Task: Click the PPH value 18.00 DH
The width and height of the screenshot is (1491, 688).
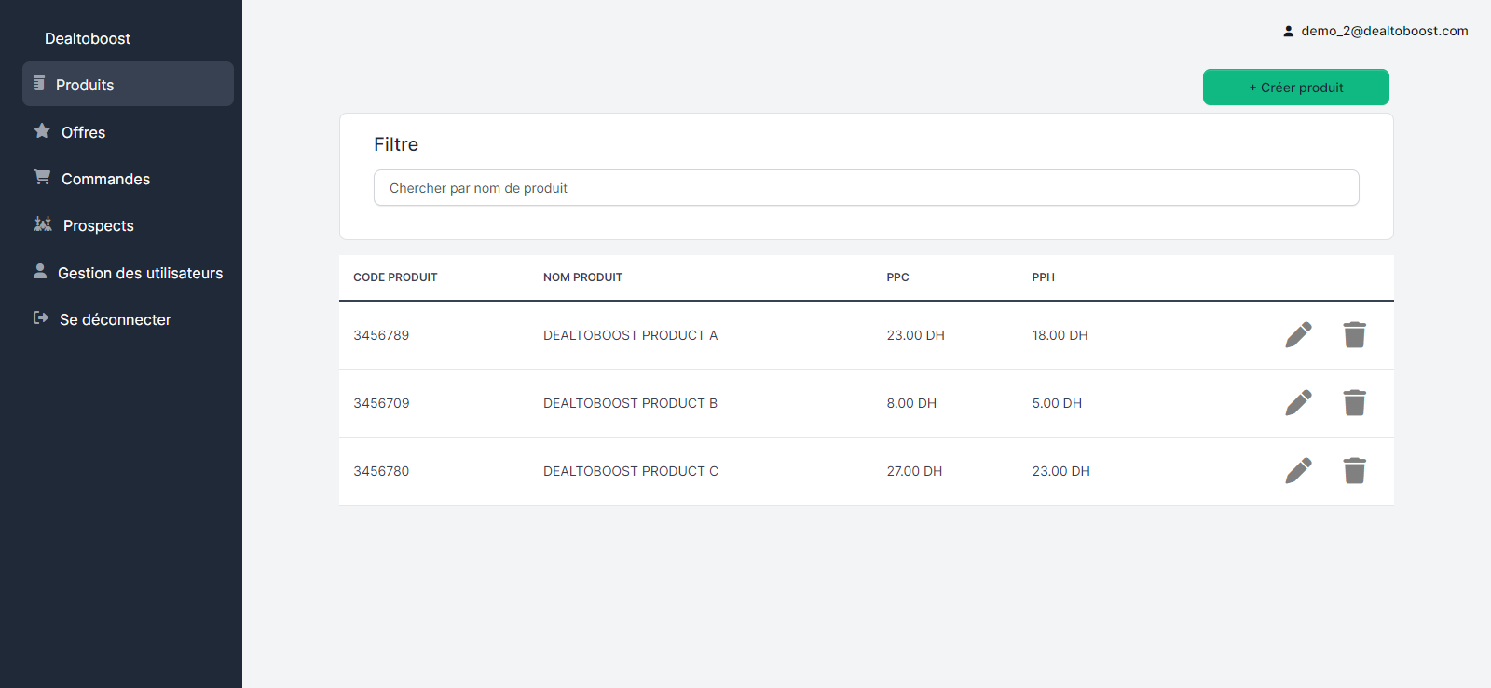Action: pyautogui.click(x=1060, y=335)
